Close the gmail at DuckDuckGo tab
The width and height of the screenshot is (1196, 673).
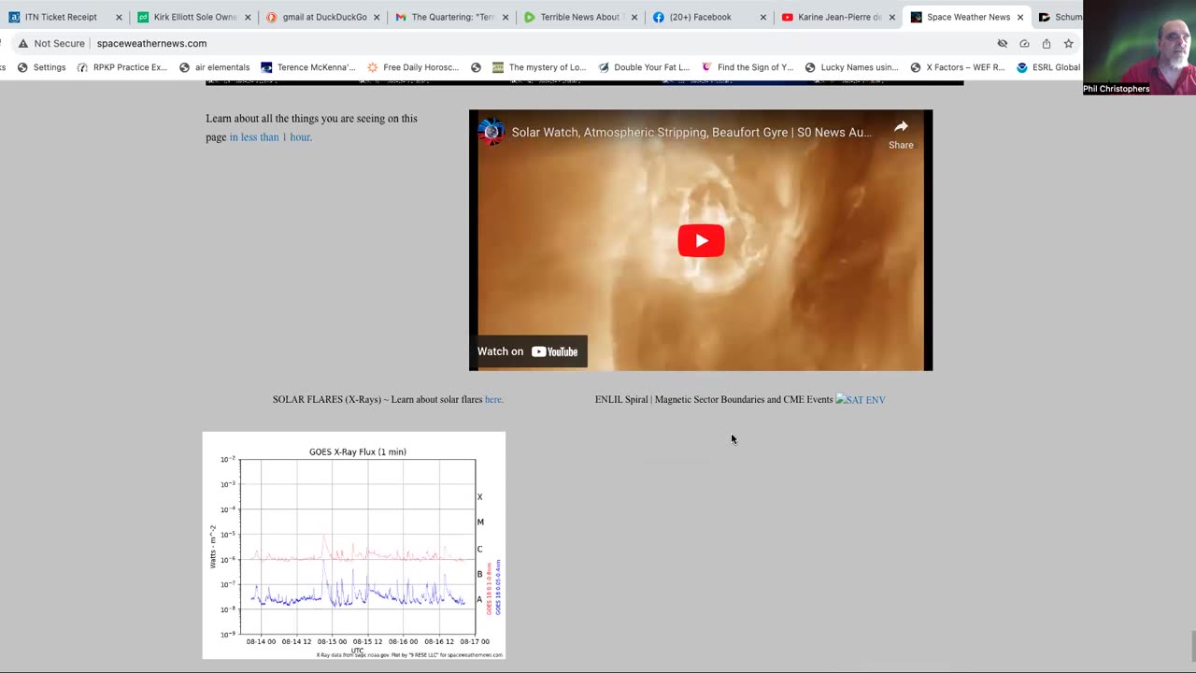tap(377, 17)
